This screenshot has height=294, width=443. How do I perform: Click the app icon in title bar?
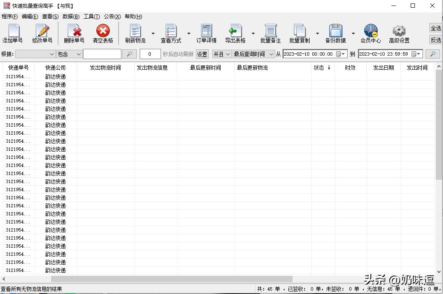[6, 6]
